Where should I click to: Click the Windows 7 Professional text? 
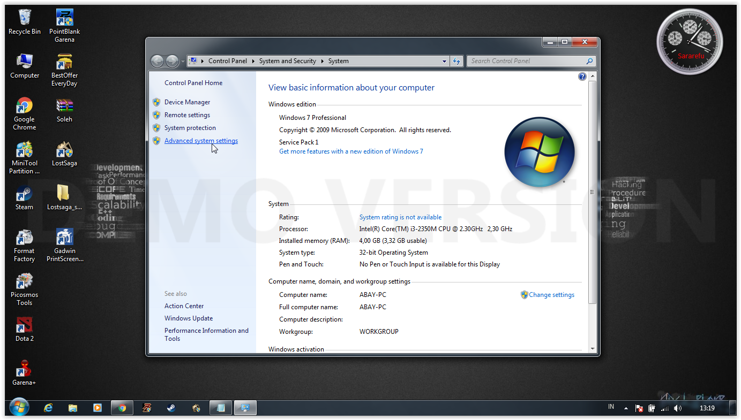[x=312, y=118]
